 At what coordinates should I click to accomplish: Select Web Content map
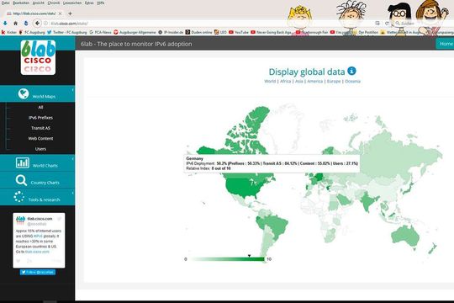[40, 138]
